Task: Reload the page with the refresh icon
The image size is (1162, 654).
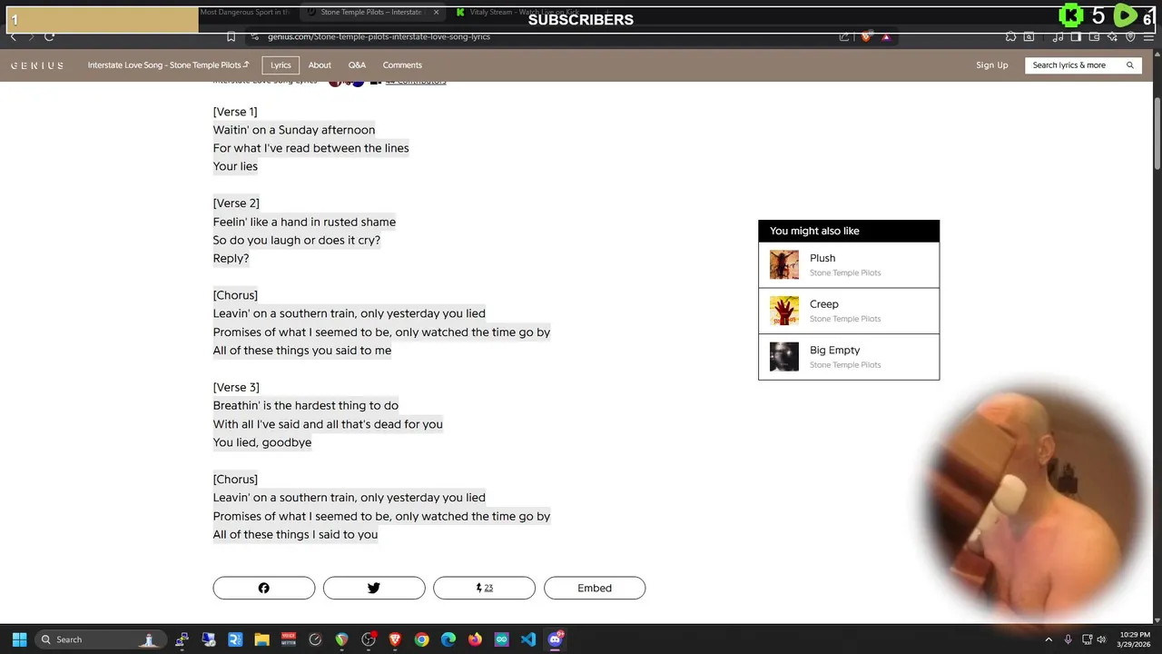Action: point(49,36)
